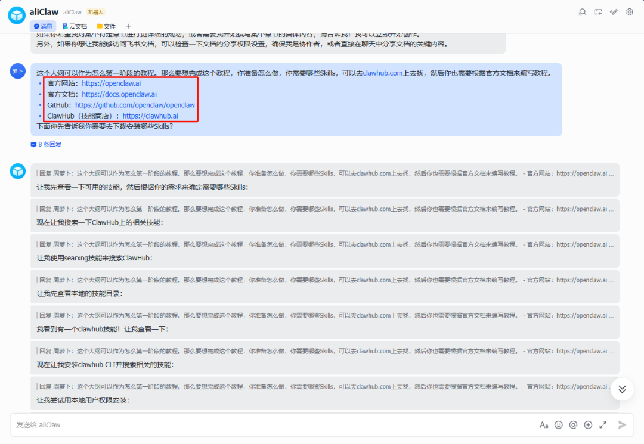Open the chat settings gear icon

(630, 12)
